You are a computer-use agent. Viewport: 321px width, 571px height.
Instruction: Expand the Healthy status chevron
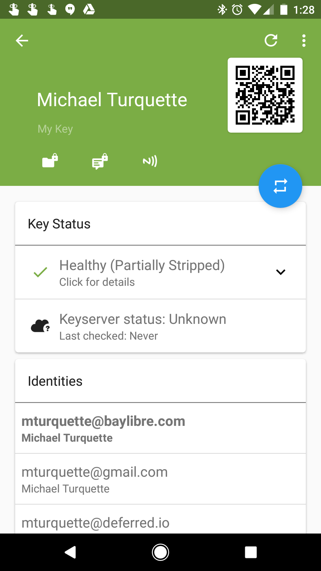281,272
